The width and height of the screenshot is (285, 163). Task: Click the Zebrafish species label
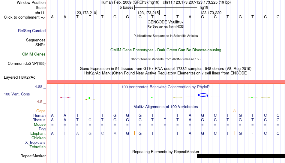click(37, 147)
